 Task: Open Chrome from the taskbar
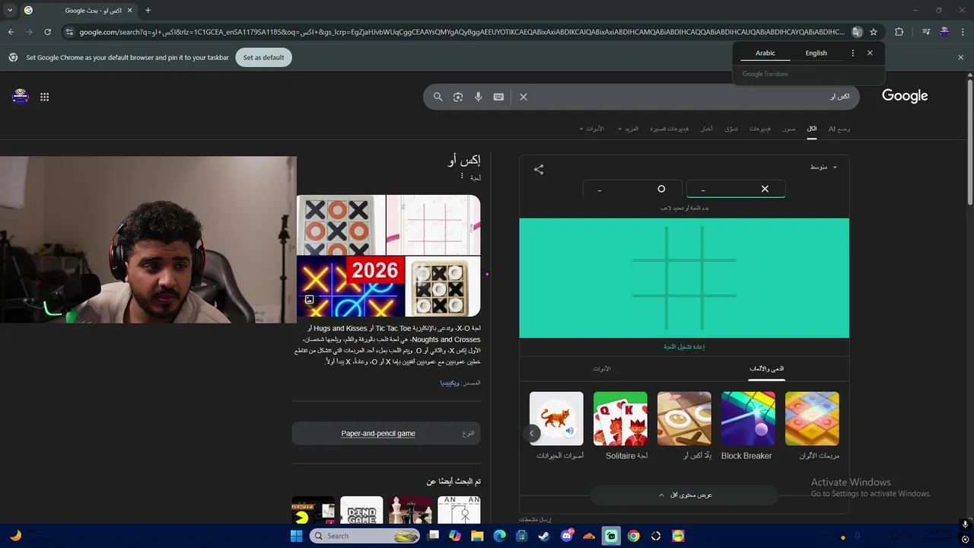(x=633, y=536)
